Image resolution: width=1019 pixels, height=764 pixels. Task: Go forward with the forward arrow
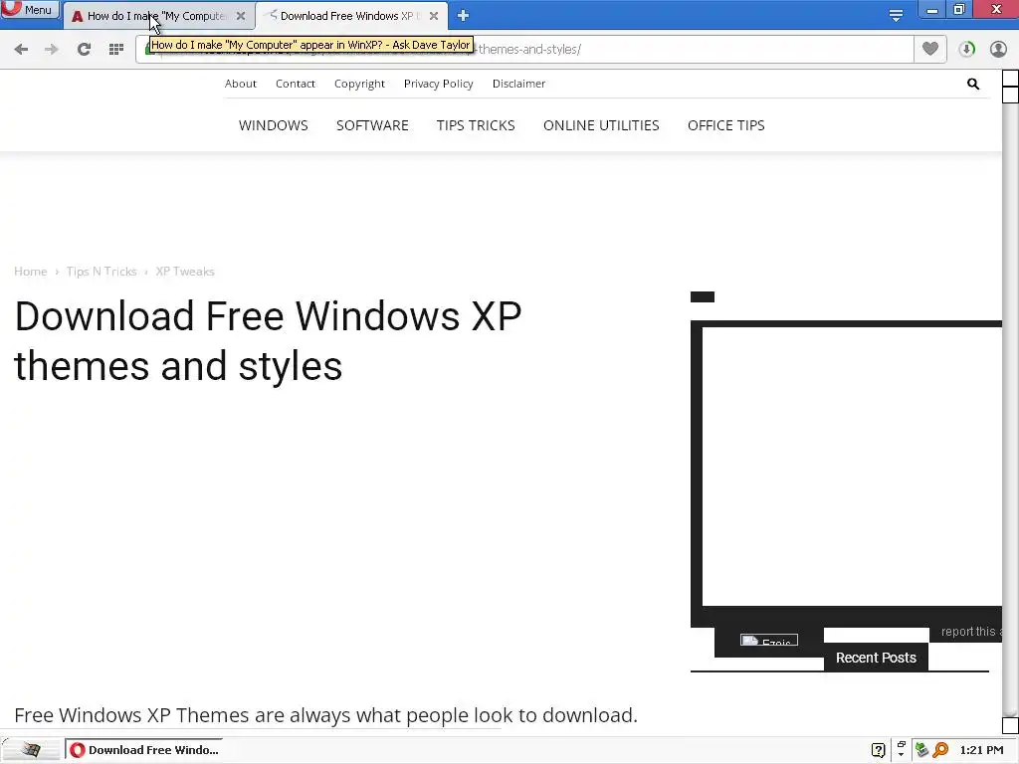(52, 50)
